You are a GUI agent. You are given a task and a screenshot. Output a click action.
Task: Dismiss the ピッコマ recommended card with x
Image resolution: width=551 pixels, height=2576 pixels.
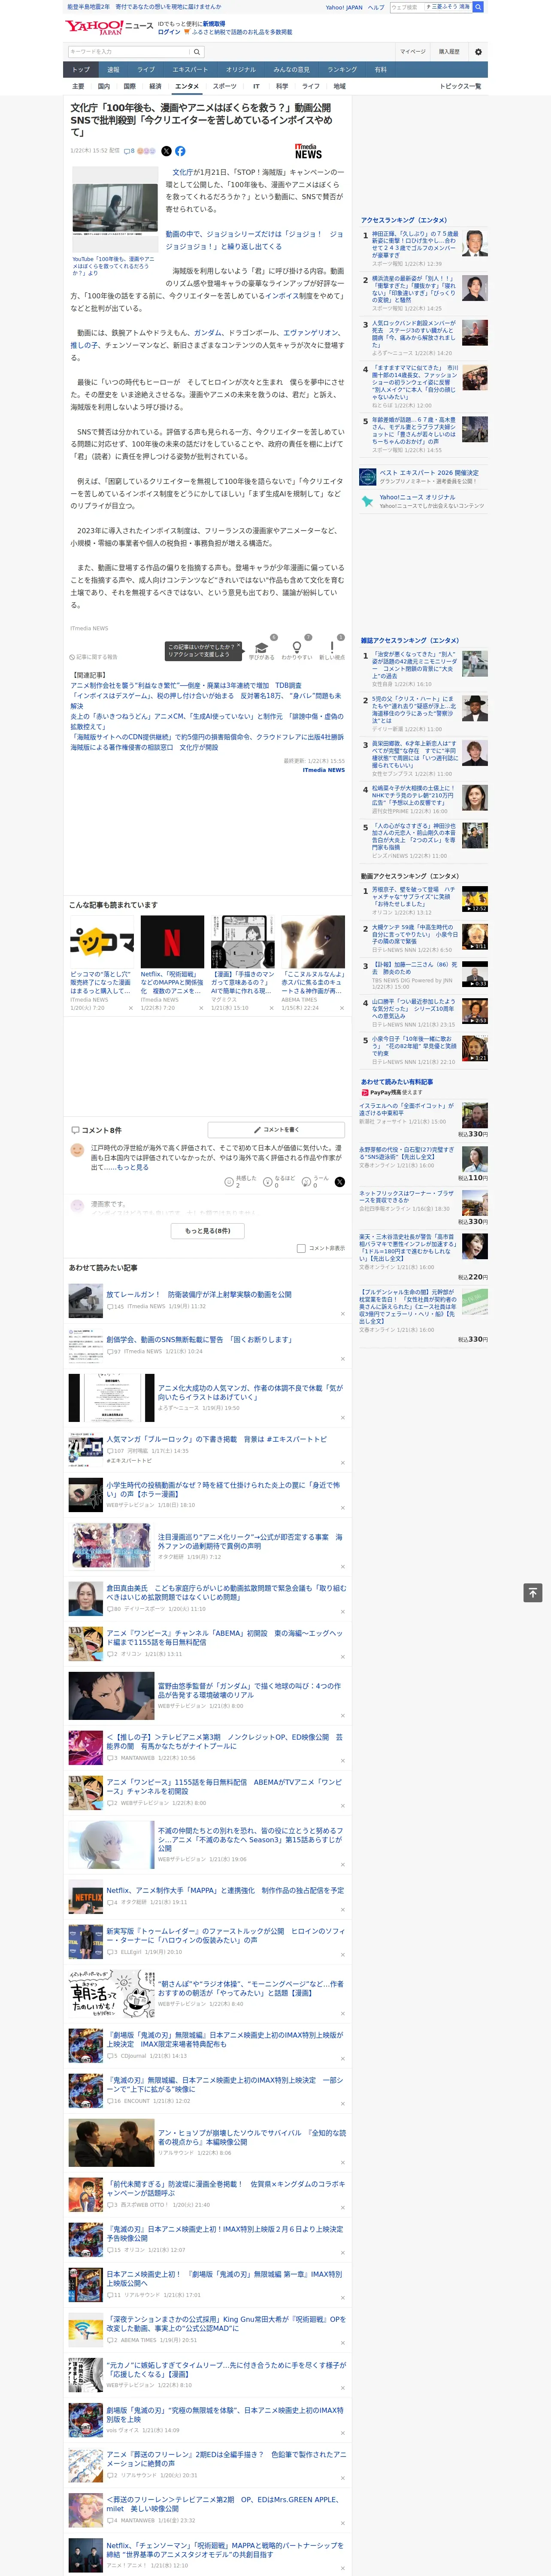point(130,1008)
